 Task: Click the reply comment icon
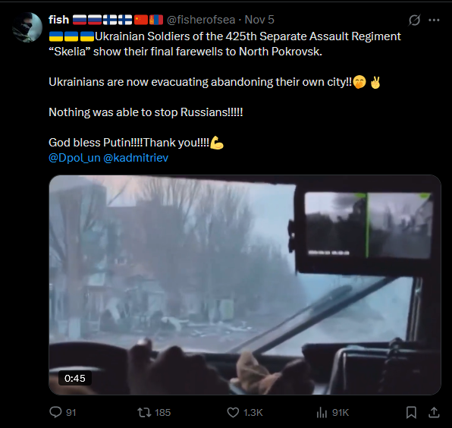(x=55, y=412)
